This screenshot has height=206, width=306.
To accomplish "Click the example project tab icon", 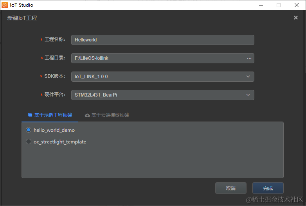I will [30, 115].
